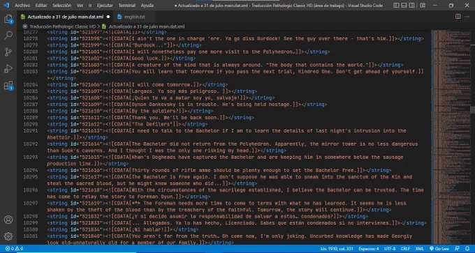Viewport: 475px width, 253px height.
Task: Open the Ayuda menu
Action: coord(147,6)
